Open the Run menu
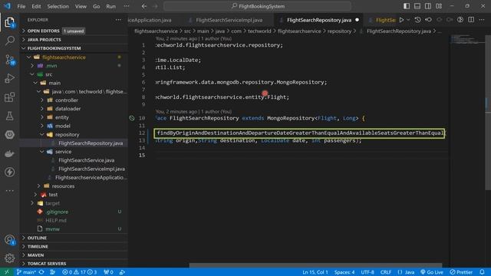Image resolution: width=491 pixels, height=276 pixels. (110, 6)
